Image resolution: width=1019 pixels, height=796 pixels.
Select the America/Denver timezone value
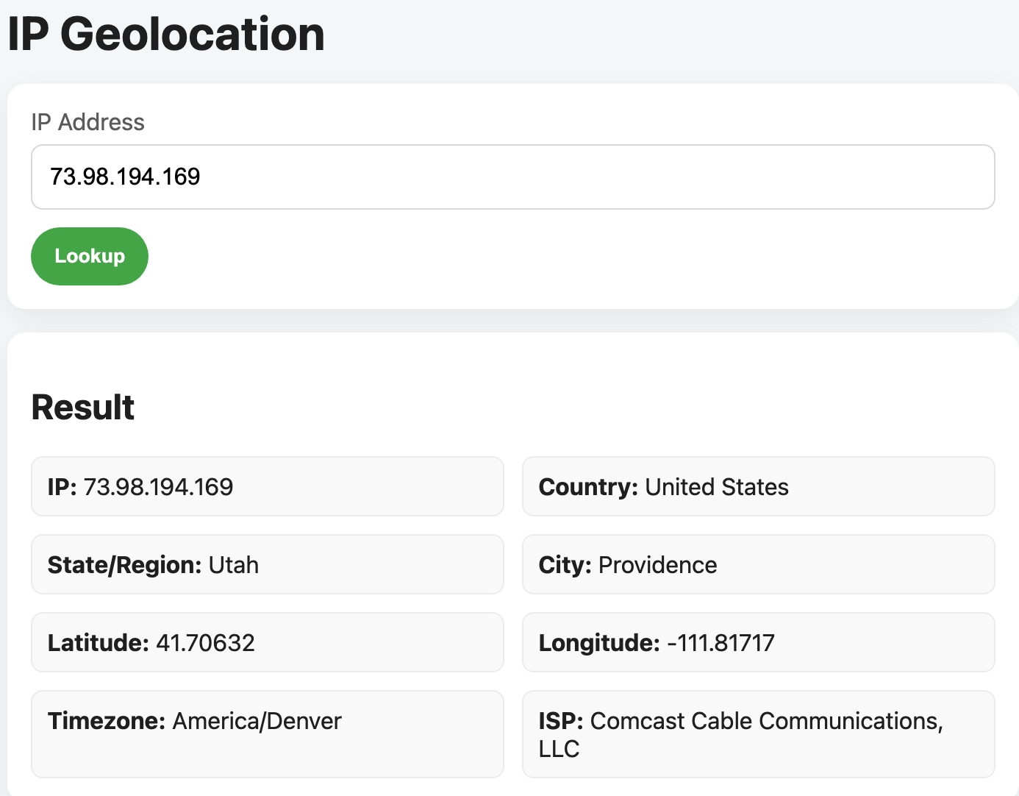[x=255, y=721]
